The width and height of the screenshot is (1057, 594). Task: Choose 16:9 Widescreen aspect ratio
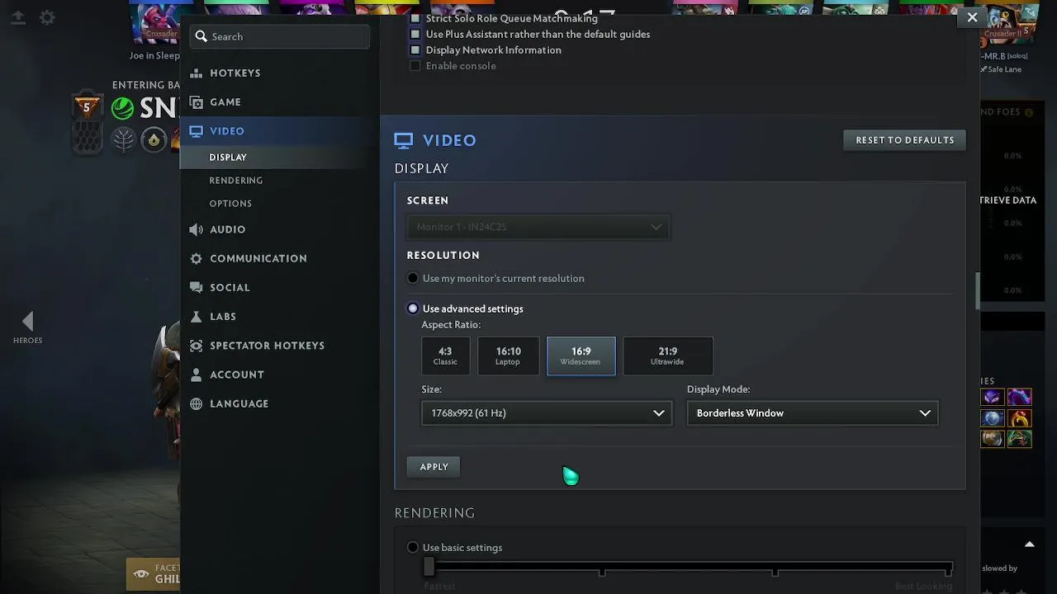click(581, 356)
